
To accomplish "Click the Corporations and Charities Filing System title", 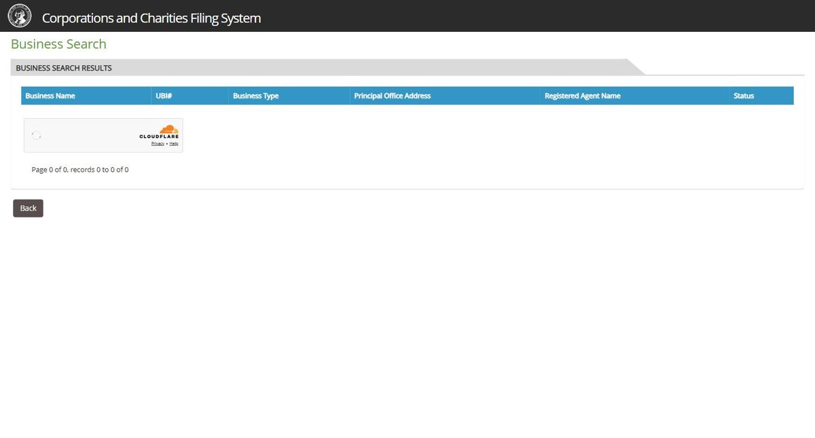I will 151,18.
